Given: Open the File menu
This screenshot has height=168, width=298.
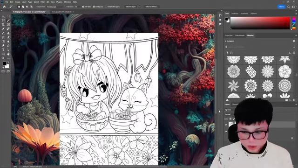Looking at the screenshot, I should pos(7,2).
